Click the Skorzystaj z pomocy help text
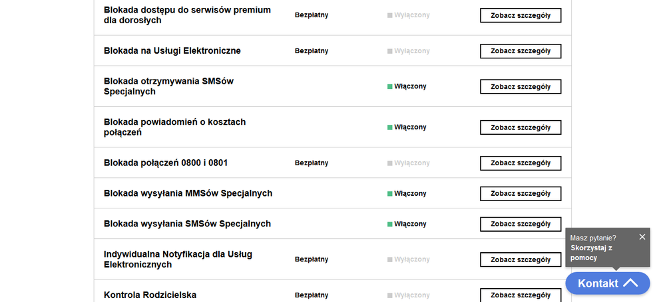665x302 pixels. (591, 252)
